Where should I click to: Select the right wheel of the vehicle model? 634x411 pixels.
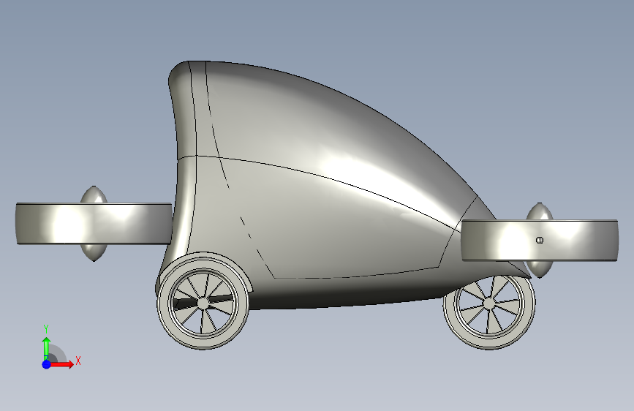coord(489,312)
